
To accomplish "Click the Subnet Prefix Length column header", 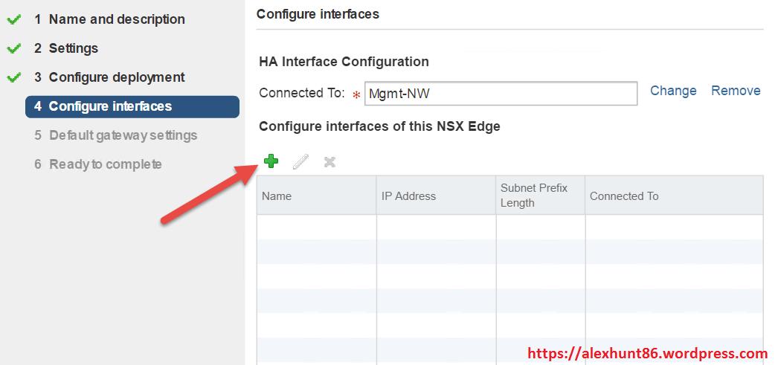I will 539,196.
